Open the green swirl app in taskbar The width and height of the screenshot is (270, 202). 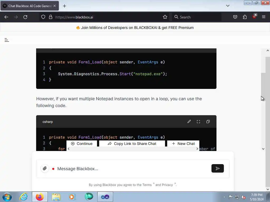click(89, 197)
